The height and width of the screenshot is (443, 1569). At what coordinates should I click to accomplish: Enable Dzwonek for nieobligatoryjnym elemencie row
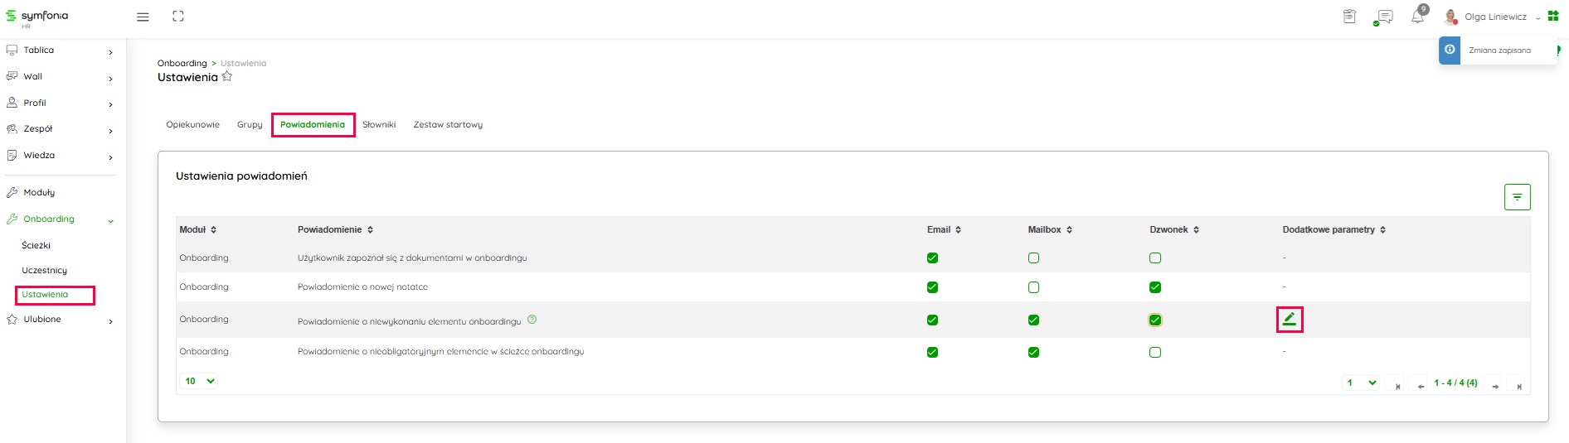pyautogui.click(x=1155, y=352)
